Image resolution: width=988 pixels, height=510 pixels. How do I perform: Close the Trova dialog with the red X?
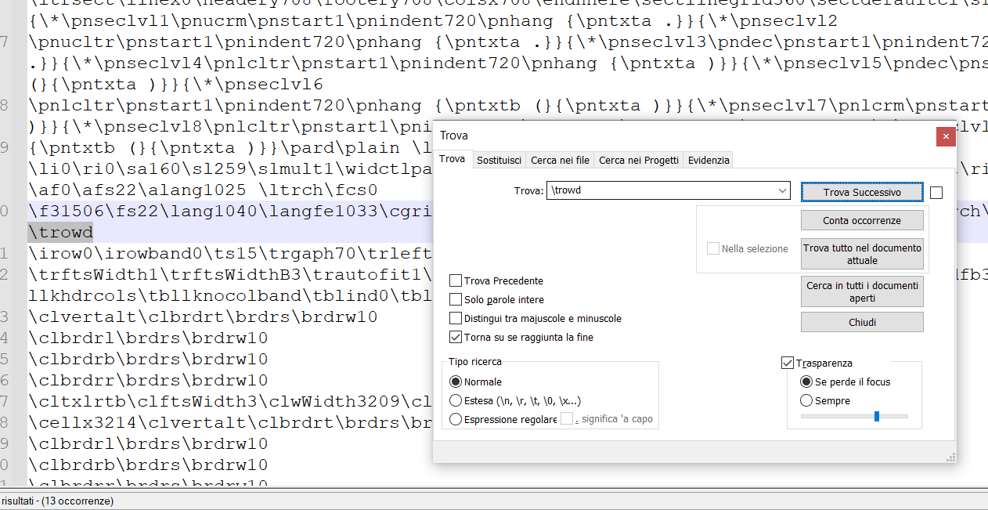pos(946,136)
